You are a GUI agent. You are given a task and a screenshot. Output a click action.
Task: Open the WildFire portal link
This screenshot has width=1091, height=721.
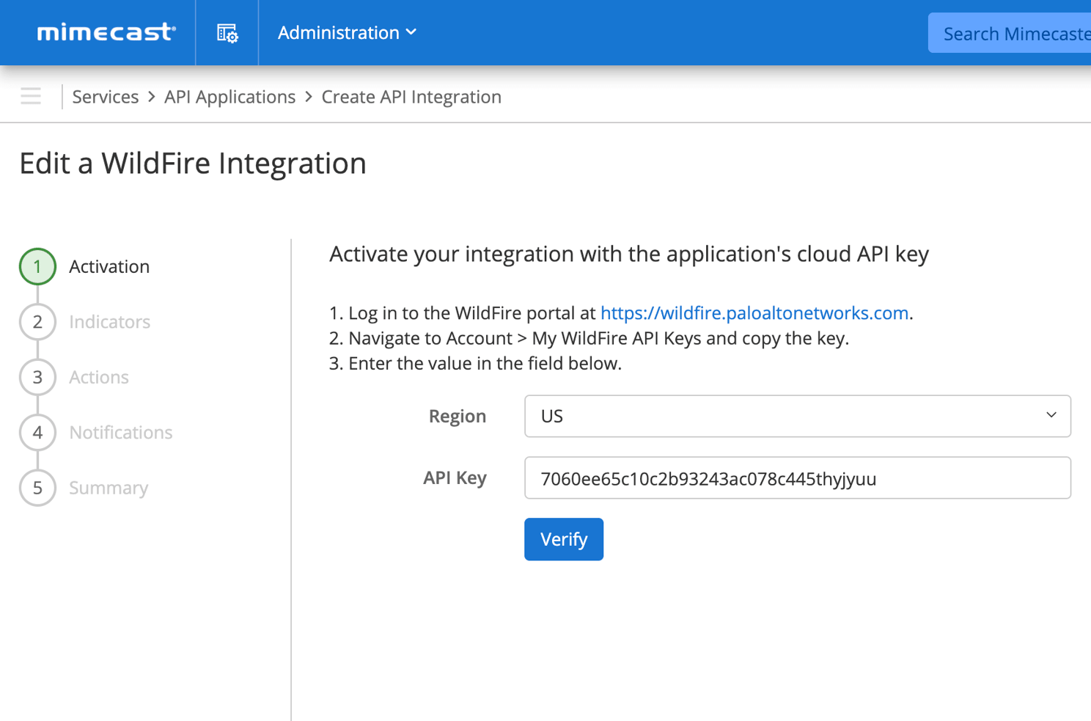point(754,313)
